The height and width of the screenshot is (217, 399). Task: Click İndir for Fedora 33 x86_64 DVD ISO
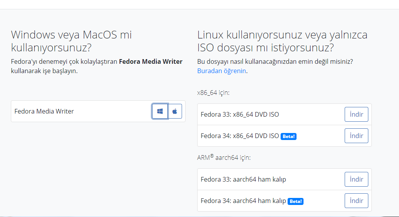tap(356, 114)
